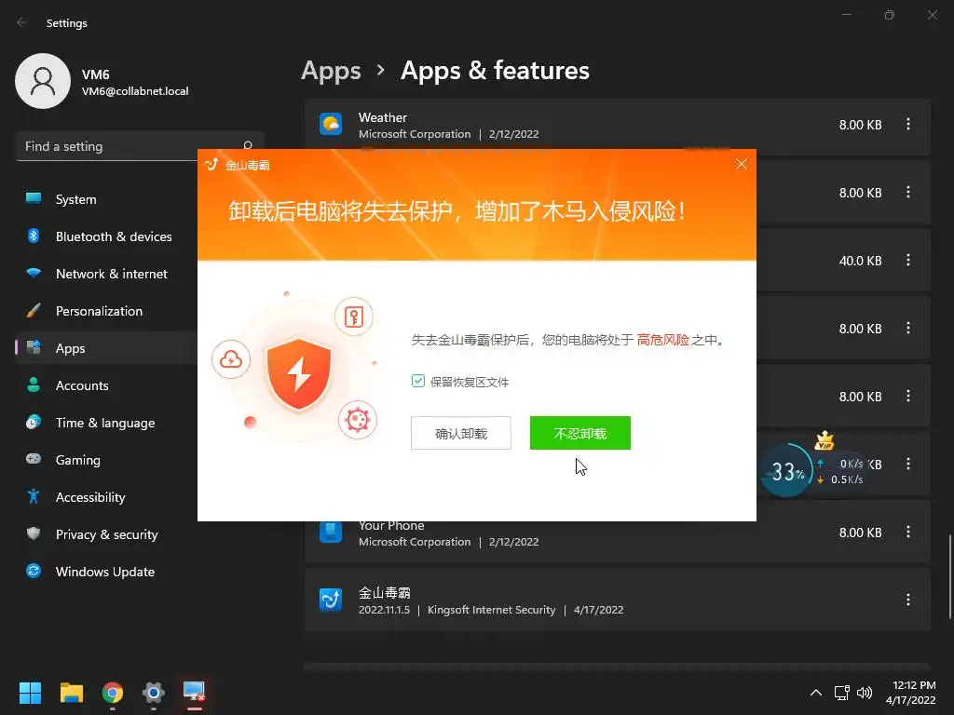The height and width of the screenshot is (715, 954).
Task: Open System settings in sidebar
Action: 106,199
